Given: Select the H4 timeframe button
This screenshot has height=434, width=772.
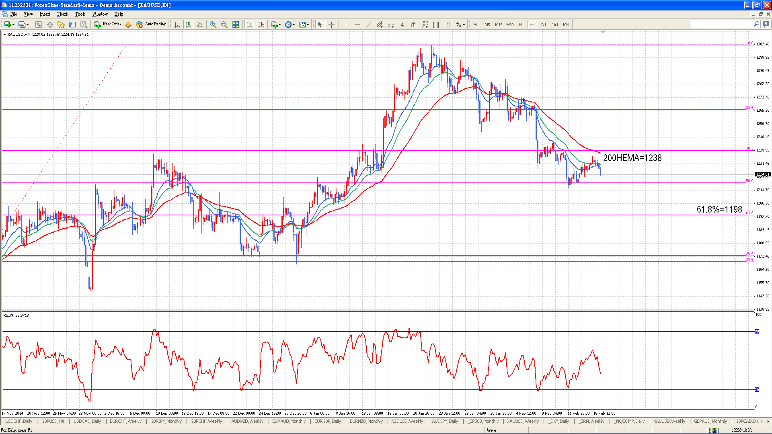Looking at the screenshot, I should tap(532, 25).
